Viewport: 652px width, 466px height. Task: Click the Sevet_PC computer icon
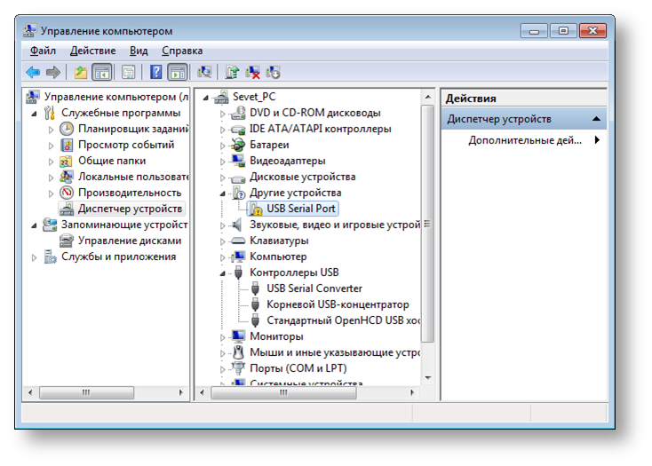click(x=221, y=97)
